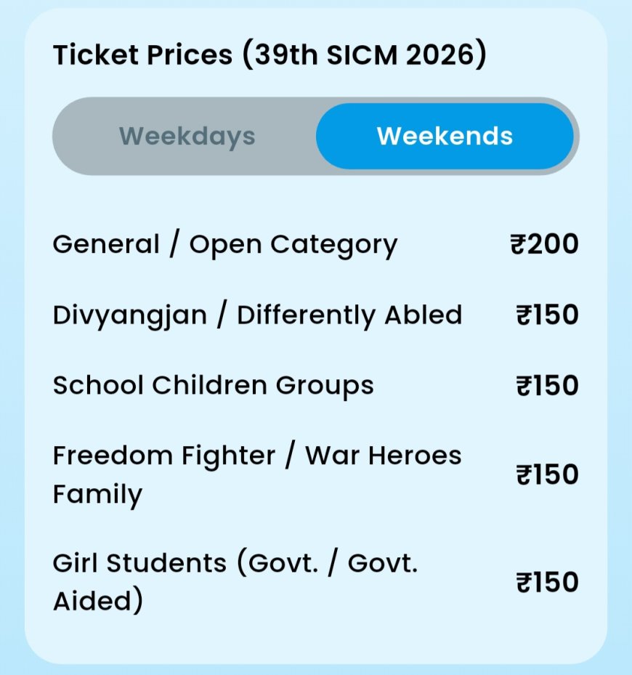Tap the wrapped word "Family"
The height and width of the screenshot is (675, 632).
97,495
